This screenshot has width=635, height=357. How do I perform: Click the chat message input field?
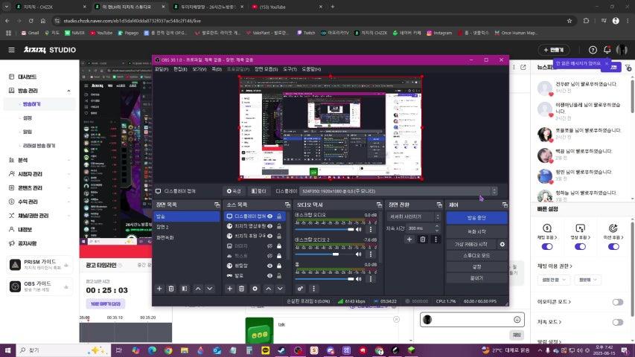tap(472, 320)
